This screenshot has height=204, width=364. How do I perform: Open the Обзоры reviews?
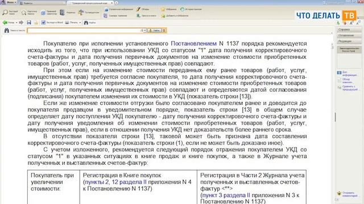click(143, 9)
